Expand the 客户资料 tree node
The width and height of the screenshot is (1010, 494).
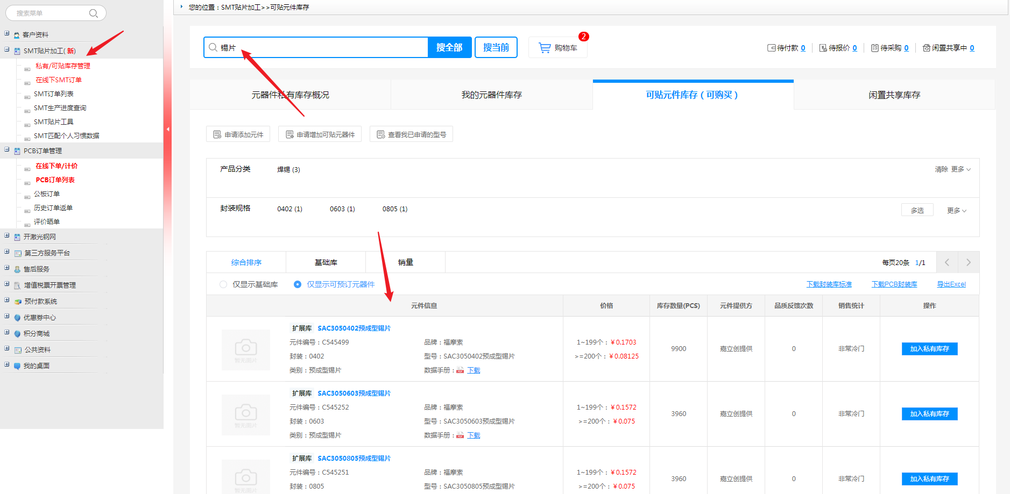point(7,34)
